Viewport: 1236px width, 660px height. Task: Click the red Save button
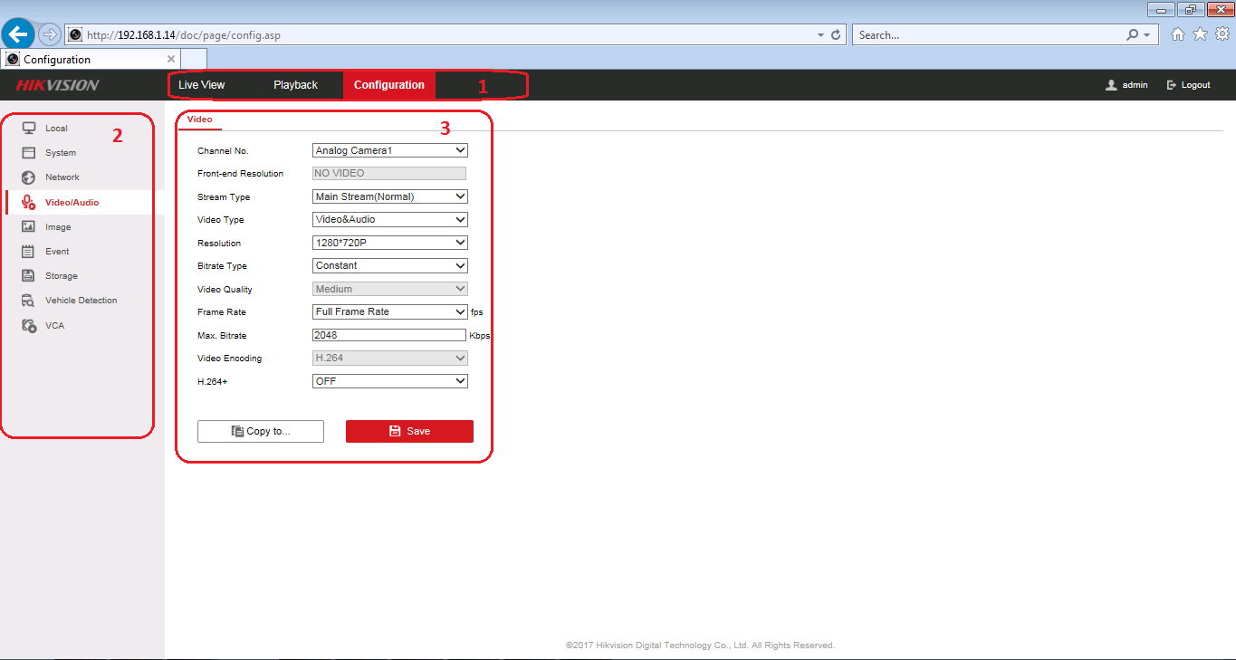[409, 431]
